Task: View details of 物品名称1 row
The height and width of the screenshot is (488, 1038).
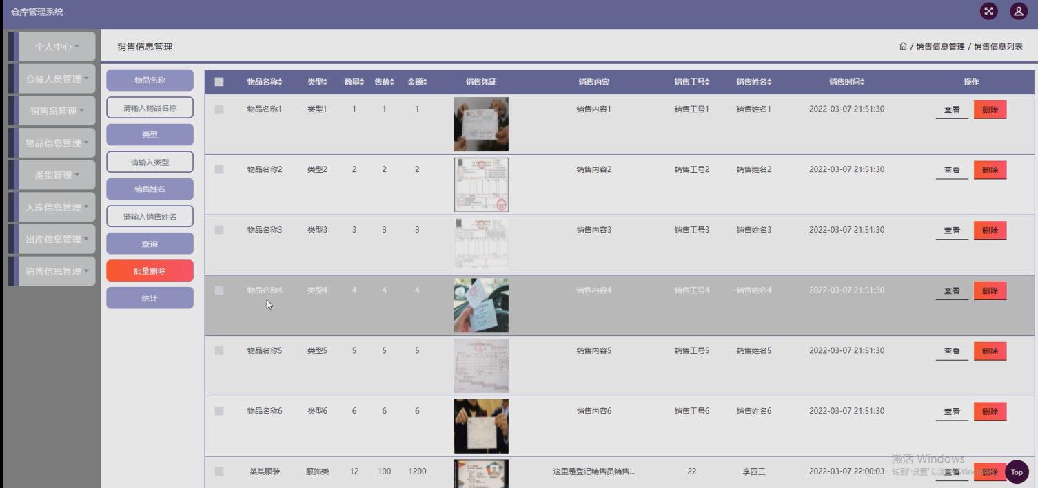Action: (x=952, y=109)
